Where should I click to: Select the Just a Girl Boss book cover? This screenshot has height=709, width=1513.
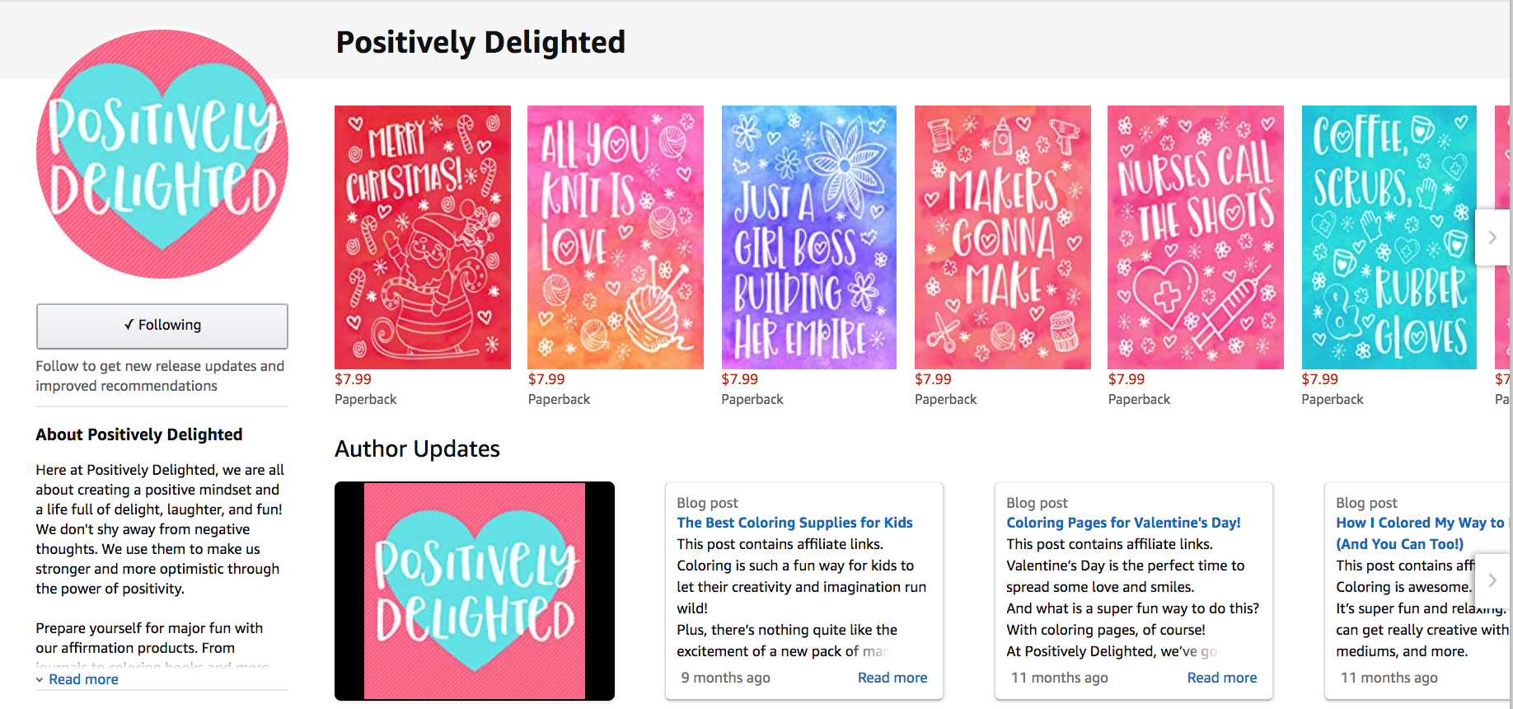pos(809,237)
